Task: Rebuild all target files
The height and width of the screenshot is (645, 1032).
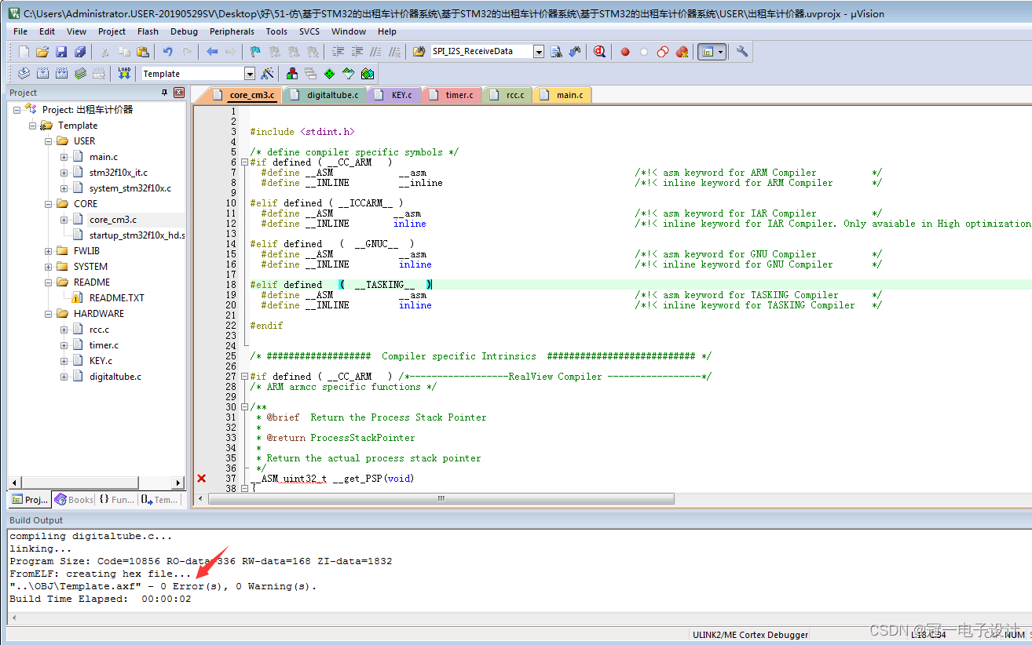Action: tap(61, 74)
